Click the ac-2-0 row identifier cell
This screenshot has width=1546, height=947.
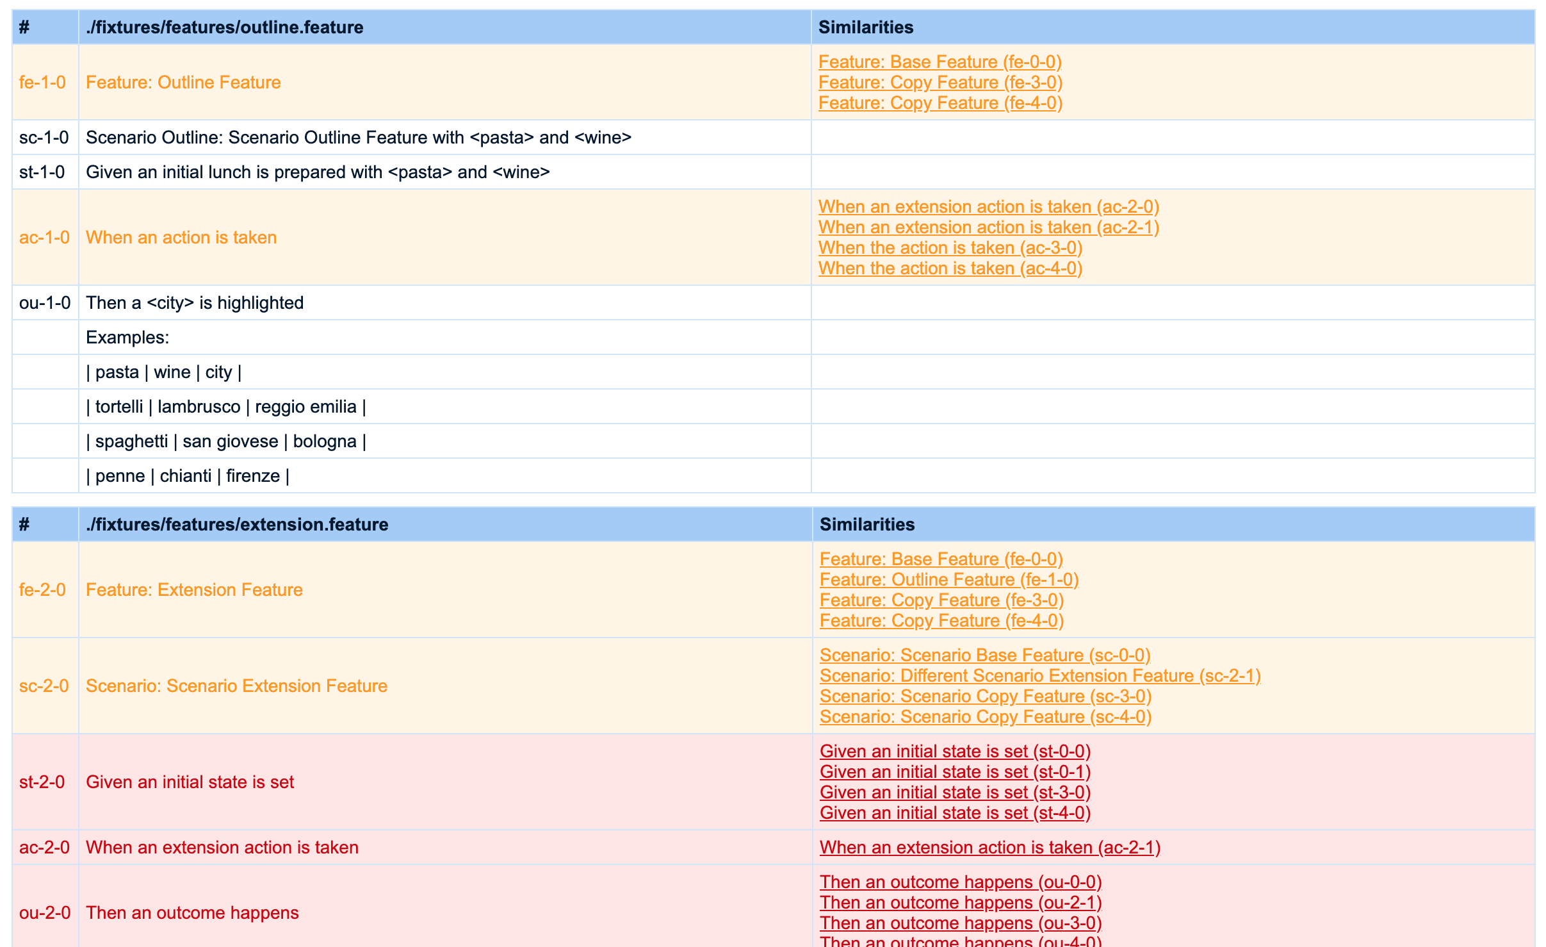pyautogui.click(x=44, y=848)
